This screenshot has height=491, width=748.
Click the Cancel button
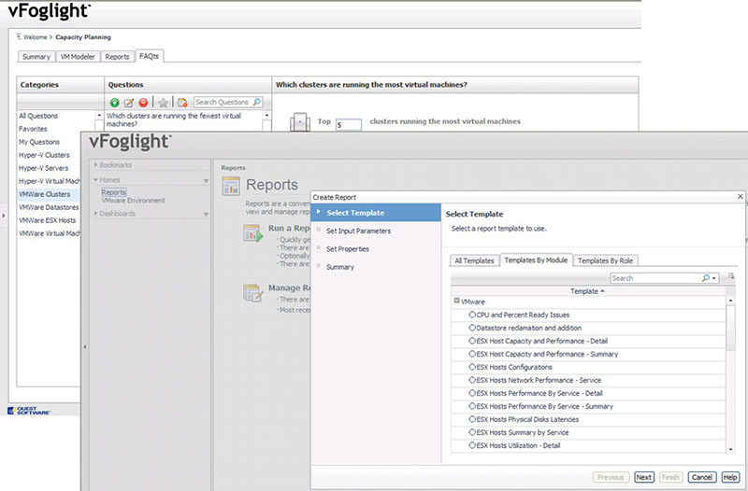tap(702, 477)
